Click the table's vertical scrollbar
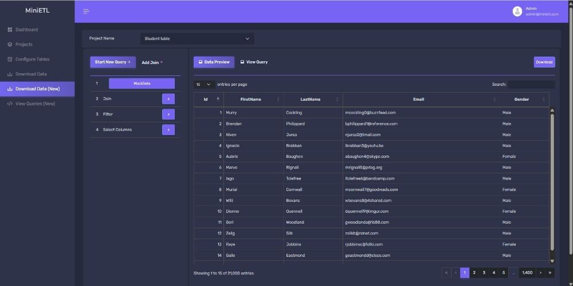Viewport: 573px width, 286px height. click(x=552, y=183)
